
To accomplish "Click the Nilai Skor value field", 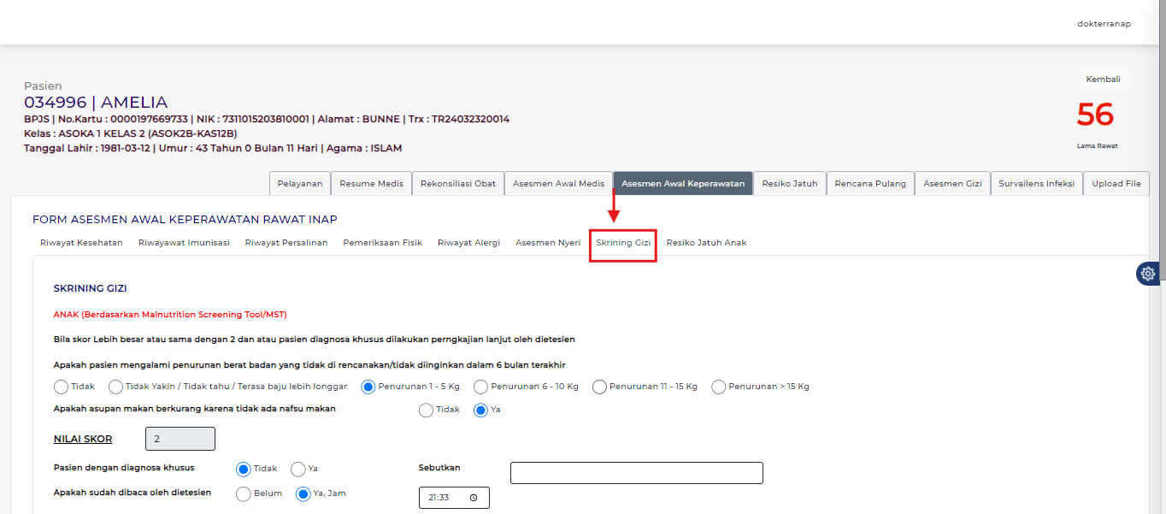I will click(180, 439).
